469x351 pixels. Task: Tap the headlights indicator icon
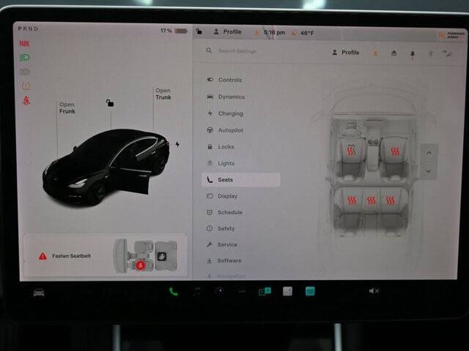click(24, 57)
